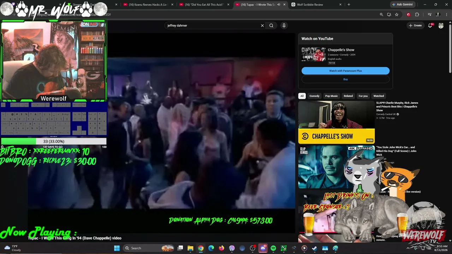452x254 pixels.
Task: Open the SLAP!!! Charlie Murphy video title
Action: coord(397,107)
